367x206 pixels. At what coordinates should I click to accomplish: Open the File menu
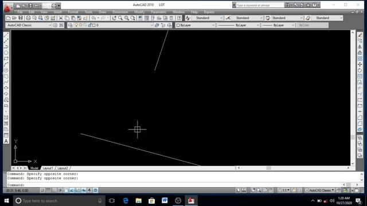[x=20, y=12]
